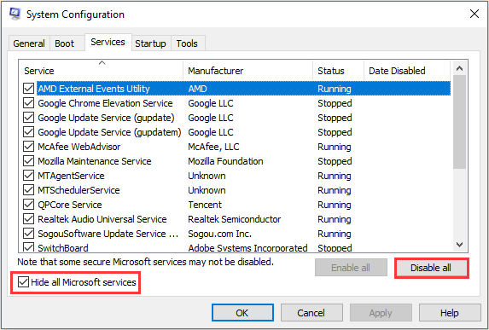Confirm with the OK button

pos(242,313)
